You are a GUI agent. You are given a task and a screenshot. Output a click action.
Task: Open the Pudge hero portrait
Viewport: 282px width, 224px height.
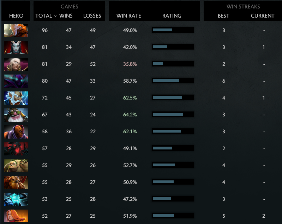[16, 165]
